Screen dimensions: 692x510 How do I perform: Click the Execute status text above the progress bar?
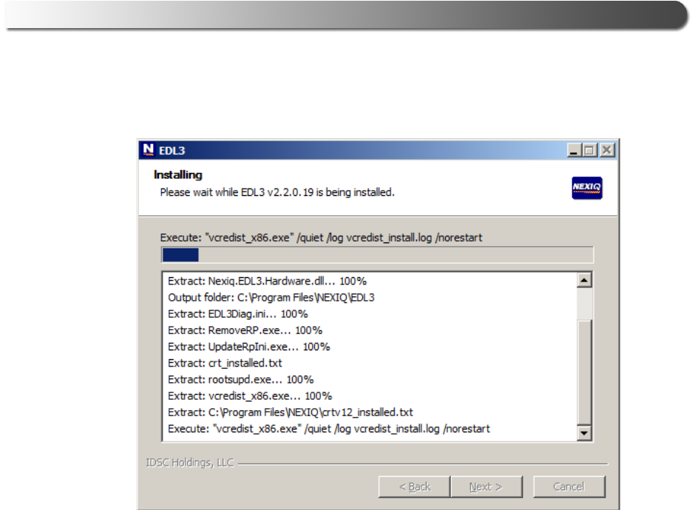(x=322, y=238)
